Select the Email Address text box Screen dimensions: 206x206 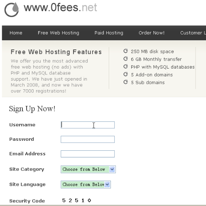click(88, 154)
